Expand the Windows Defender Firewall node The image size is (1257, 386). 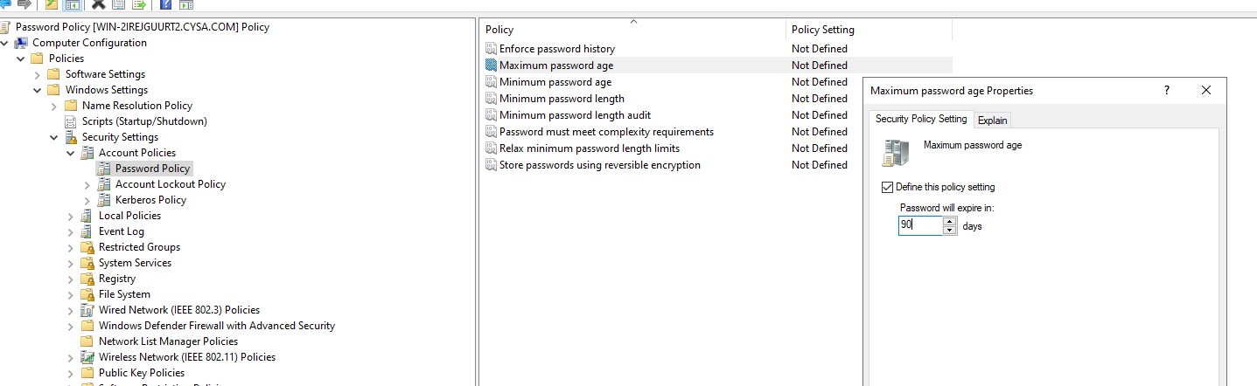tap(71, 326)
